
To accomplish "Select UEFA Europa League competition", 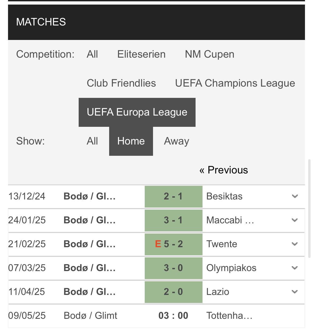I will coord(137,112).
